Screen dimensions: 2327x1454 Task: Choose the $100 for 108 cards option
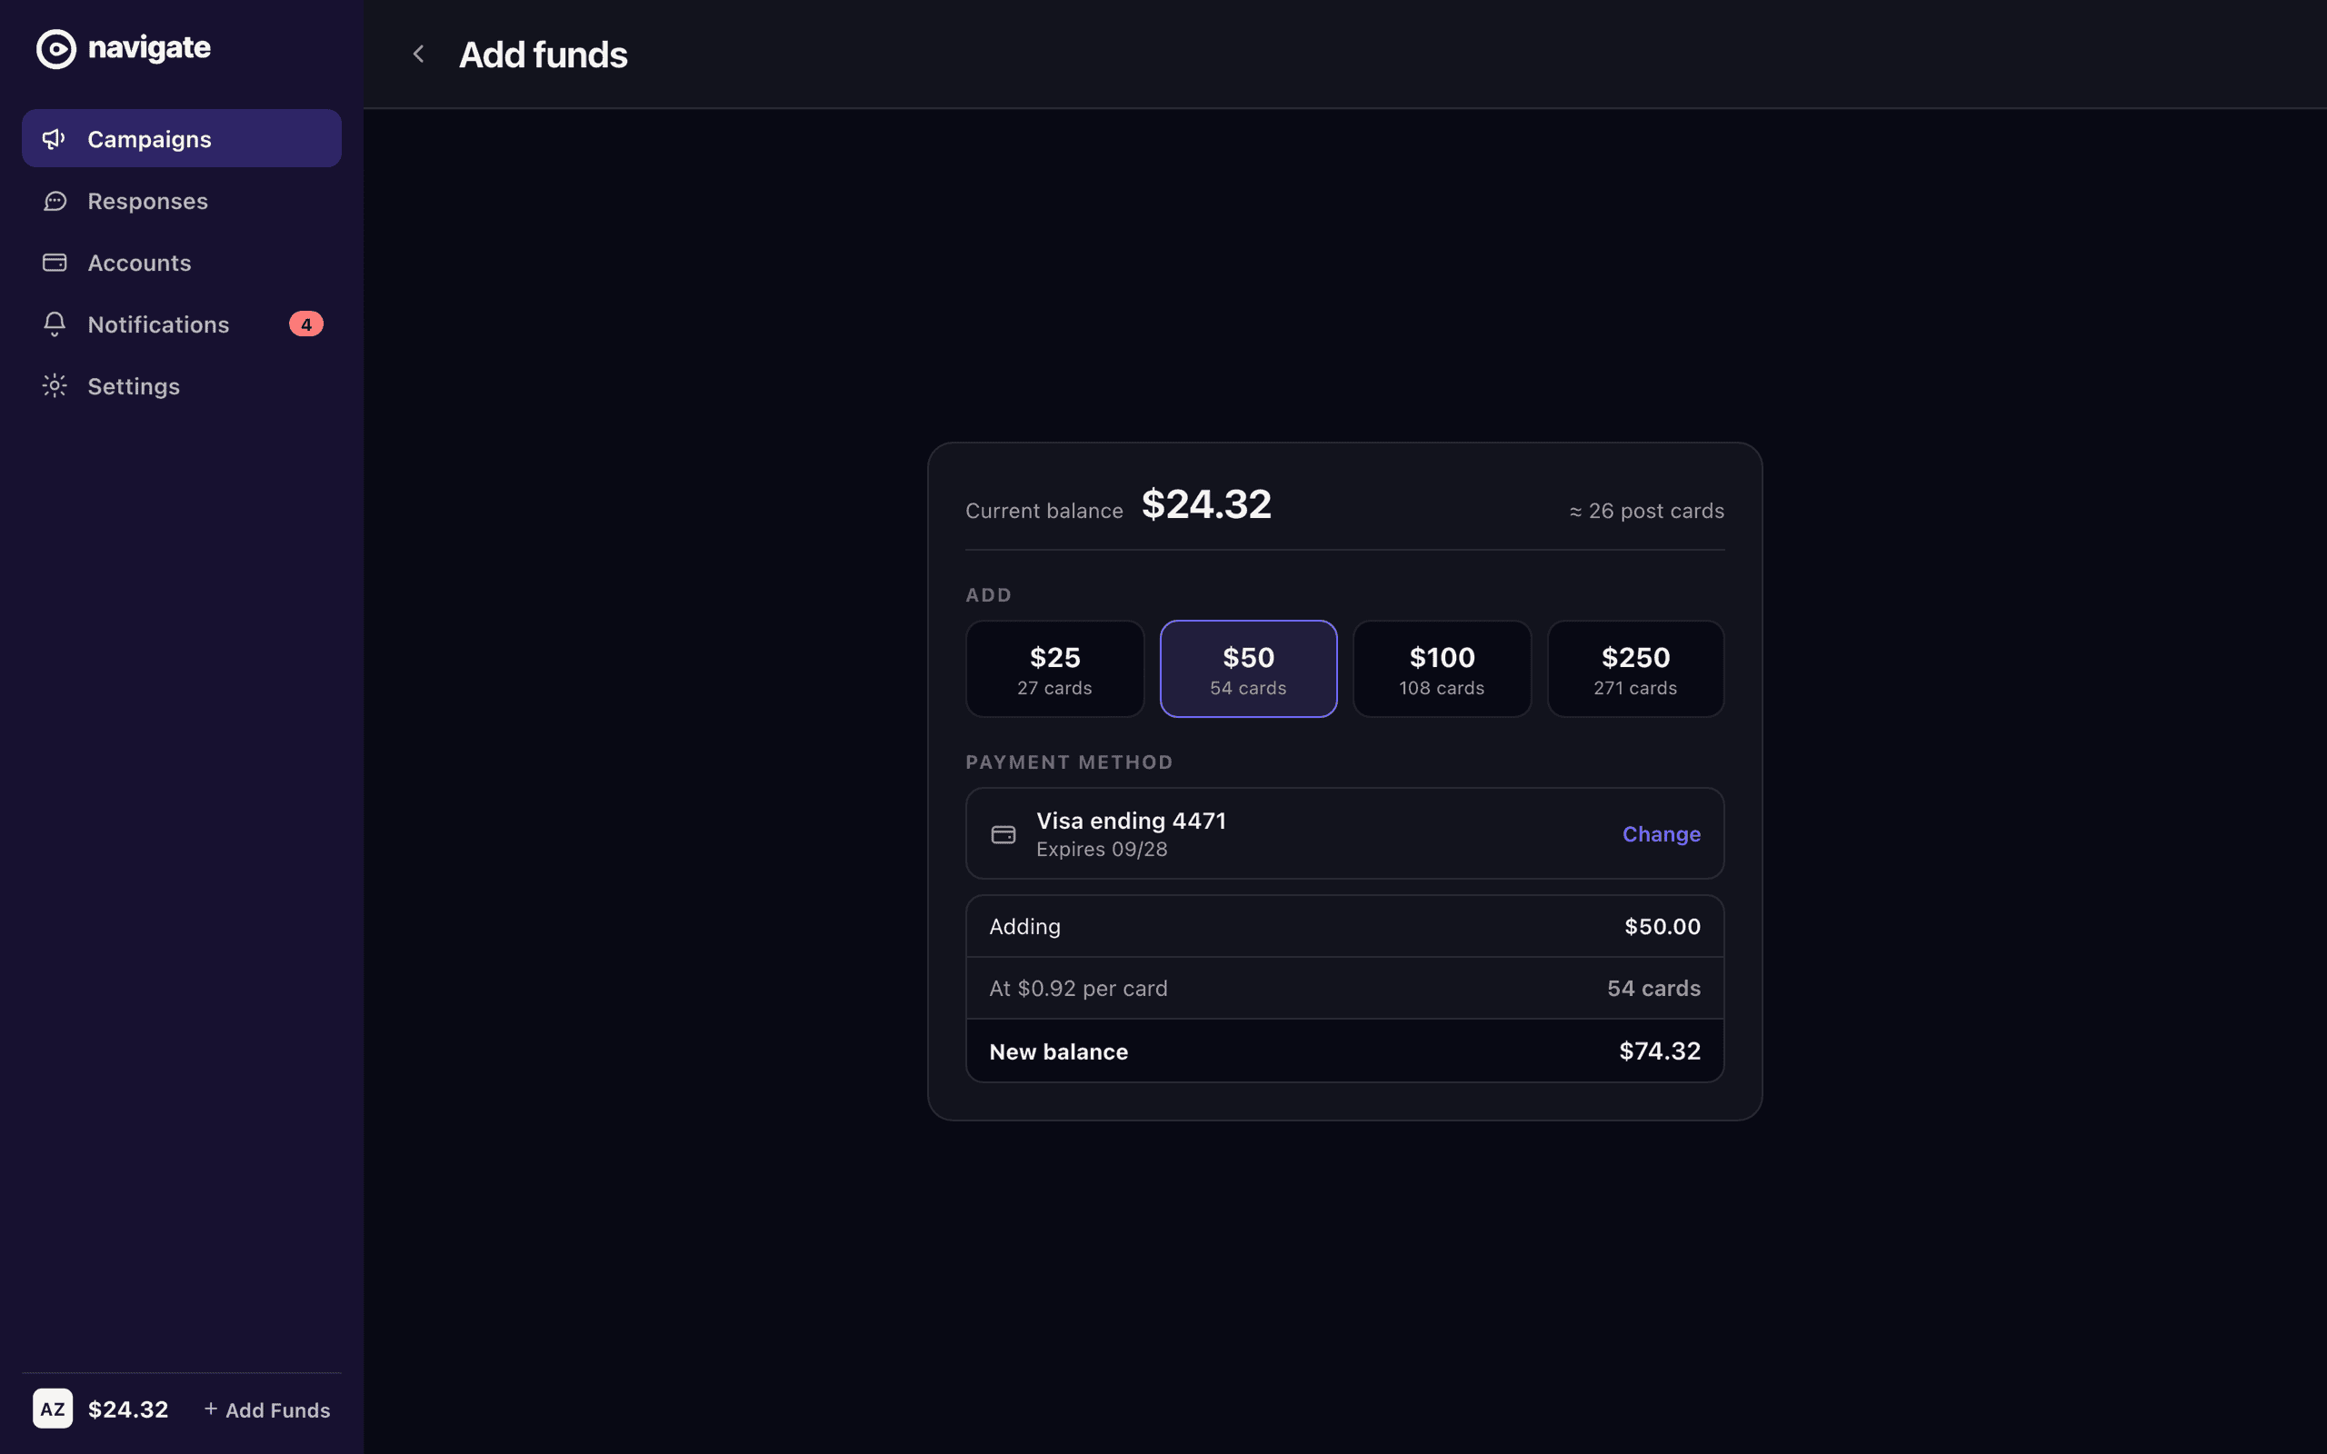[x=1442, y=668]
